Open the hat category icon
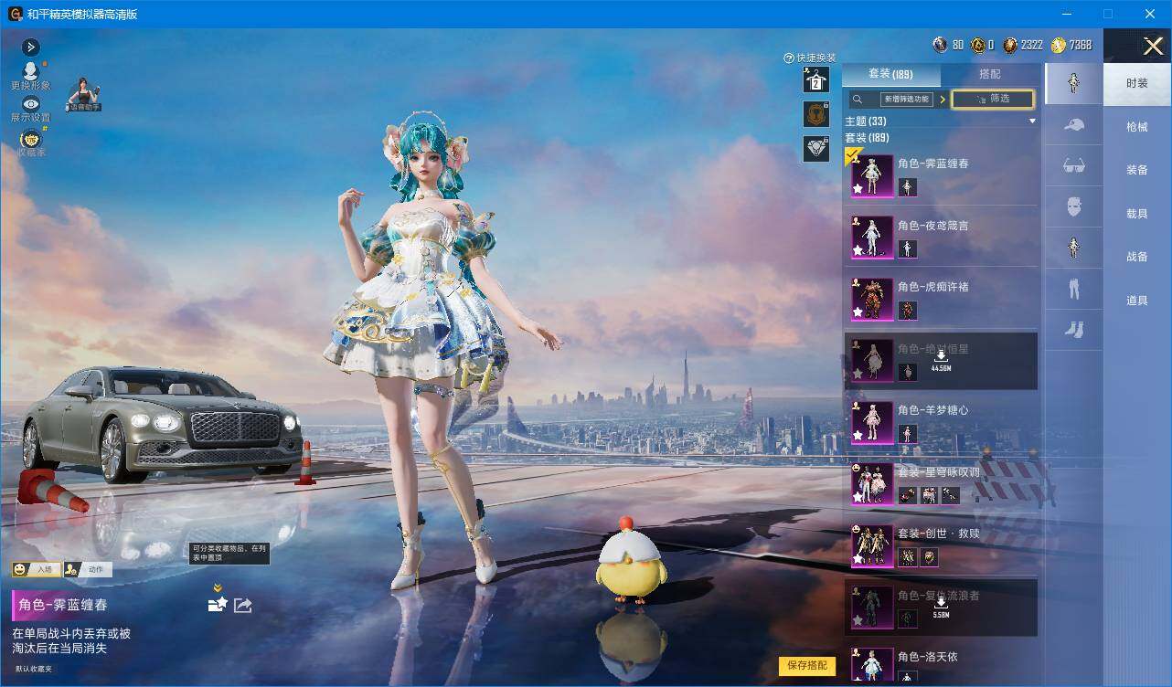This screenshot has height=687, width=1172. (x=1074, y=125)
